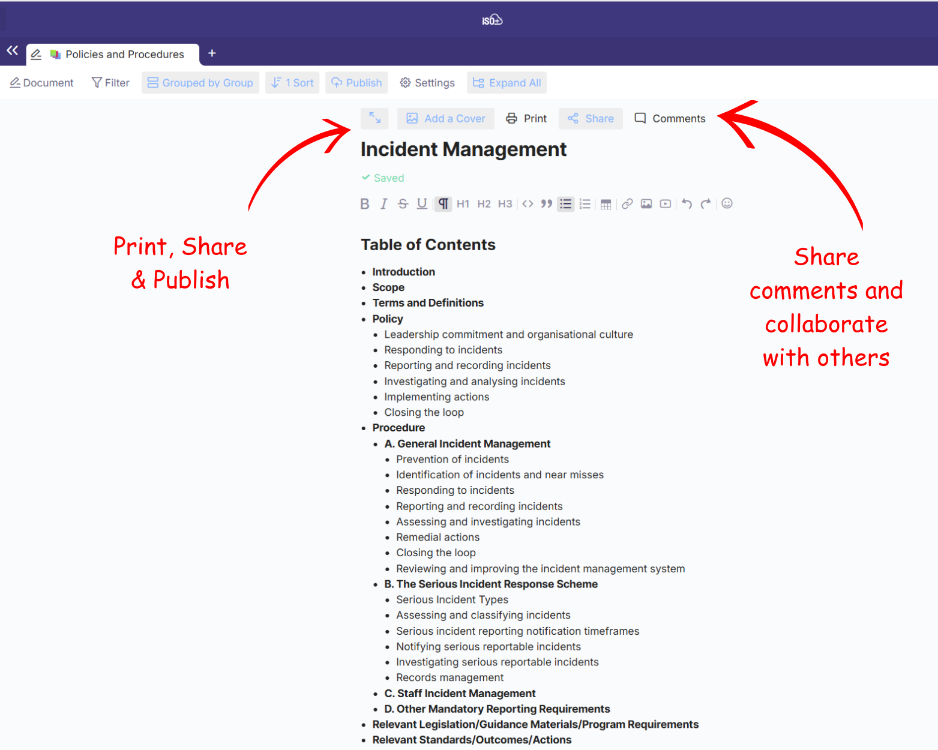Insert a table into the document
Image resolution: width=938 pixels, height=750 pixels.
click(606, 204)
